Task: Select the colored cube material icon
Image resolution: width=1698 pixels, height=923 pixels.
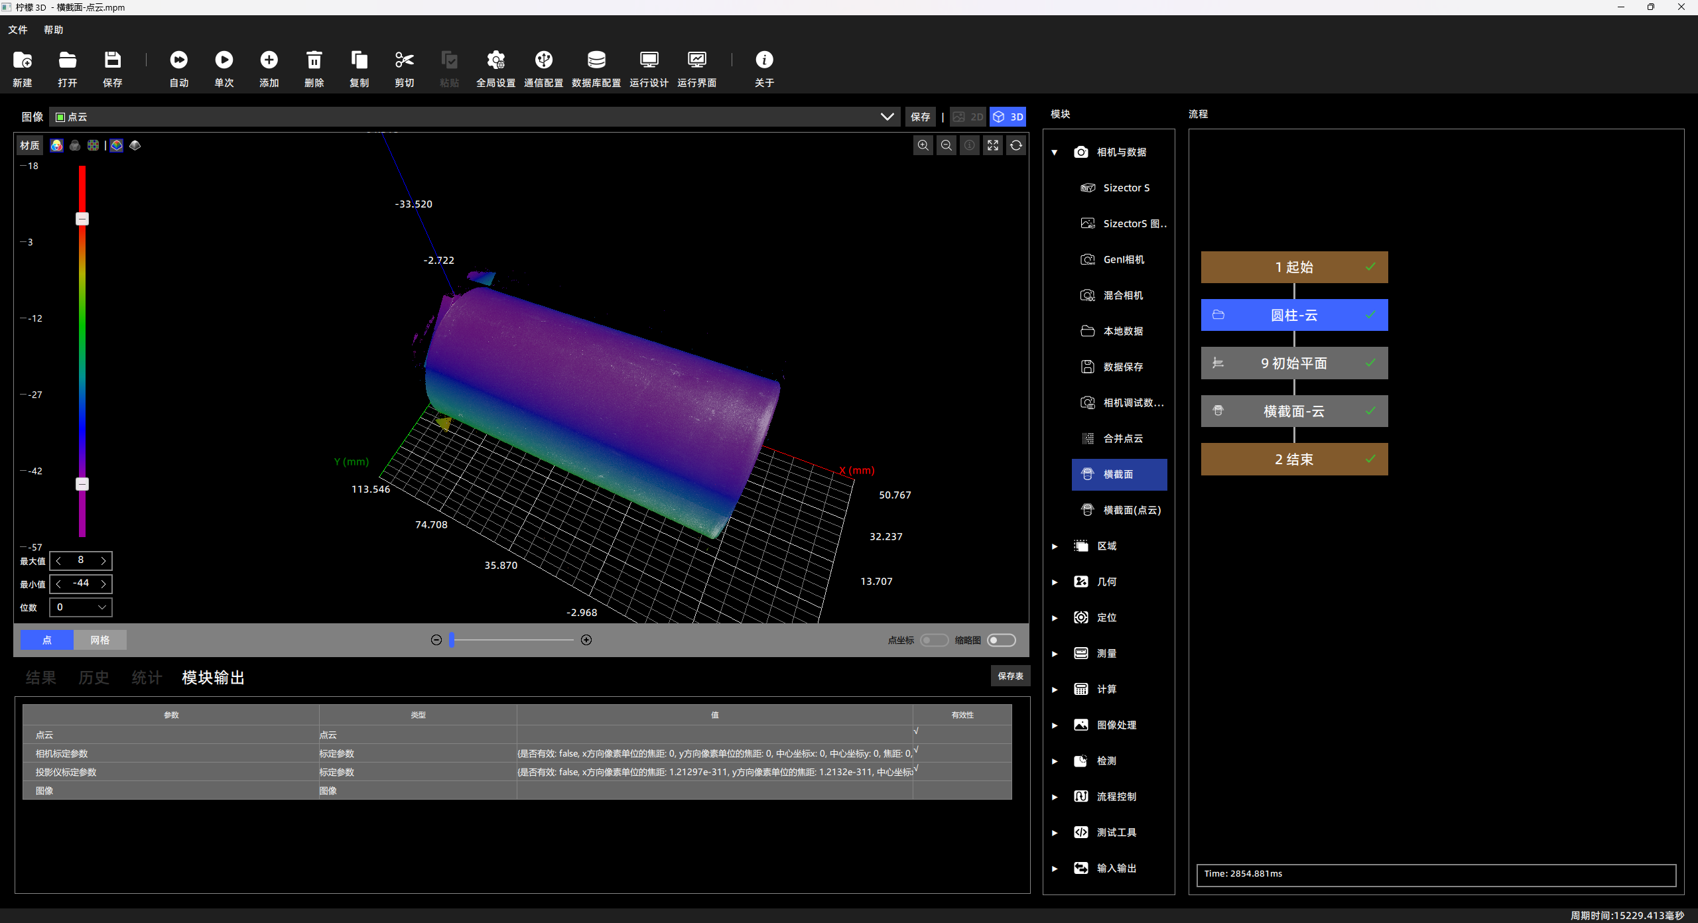Action: pyautogui.click(x=116, y=145)
